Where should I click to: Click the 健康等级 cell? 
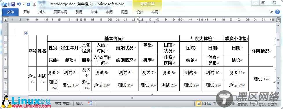[213, 60]
